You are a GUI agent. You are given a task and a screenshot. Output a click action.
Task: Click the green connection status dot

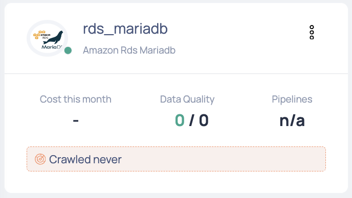[x=68, y=51]
